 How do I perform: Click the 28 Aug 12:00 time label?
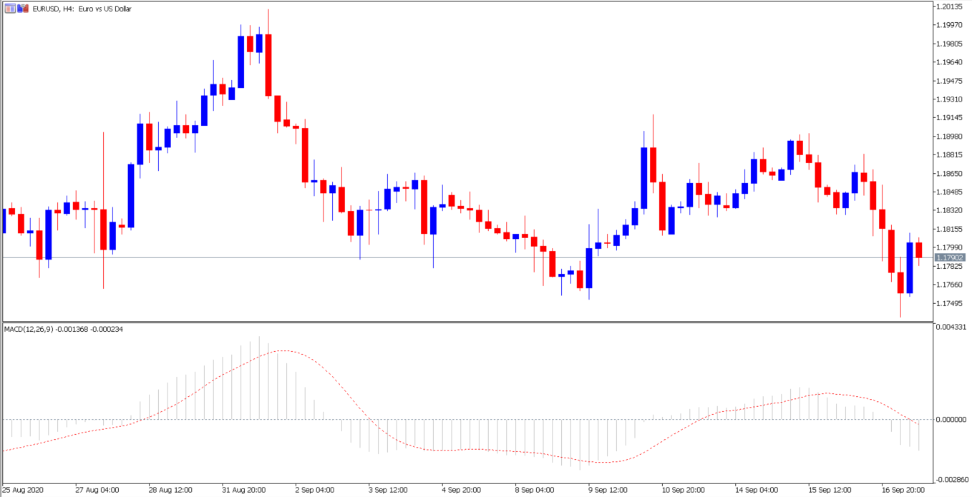(x=171, y=491)
